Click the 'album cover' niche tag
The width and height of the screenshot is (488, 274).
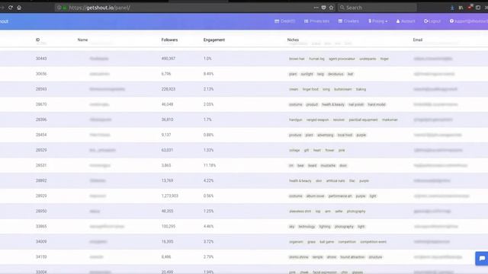click(315, 196)
